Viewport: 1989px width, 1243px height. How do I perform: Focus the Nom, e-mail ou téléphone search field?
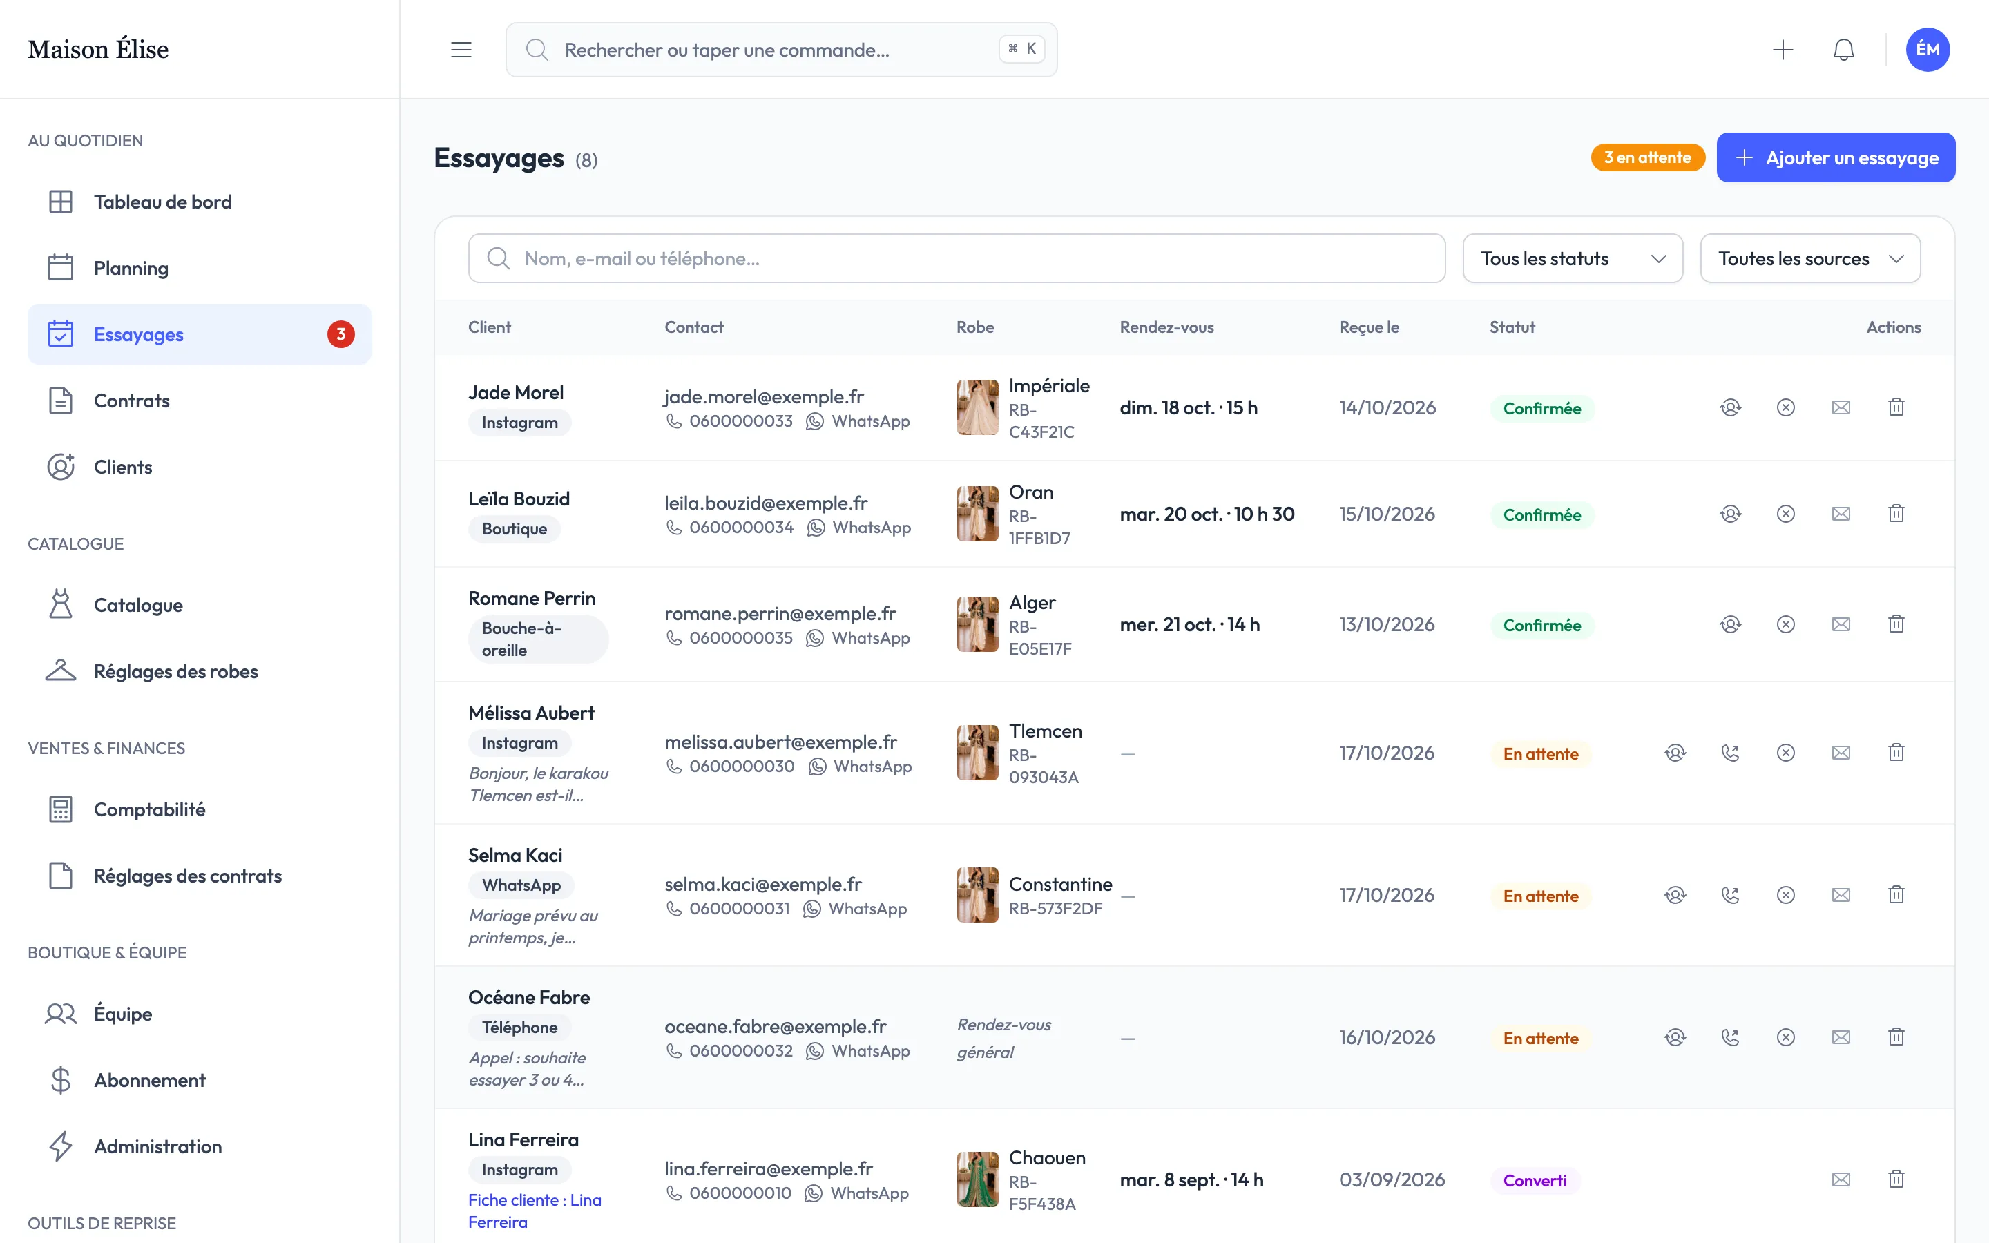957,258
